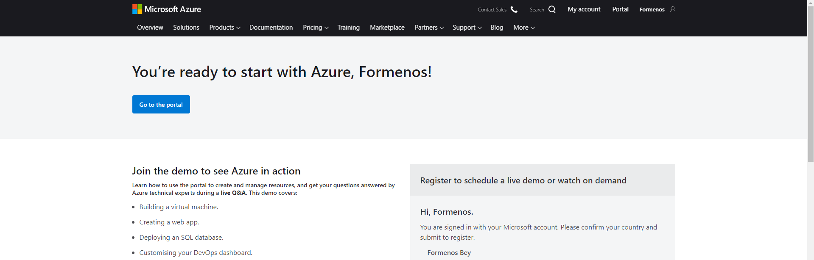Click the user profile icon beside Formenos
Viewport: 814px width, 260px height.
(673, 9)
